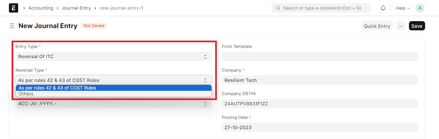Click the search magnifier icon
439x139 pixels.
[x=278, y=8]
